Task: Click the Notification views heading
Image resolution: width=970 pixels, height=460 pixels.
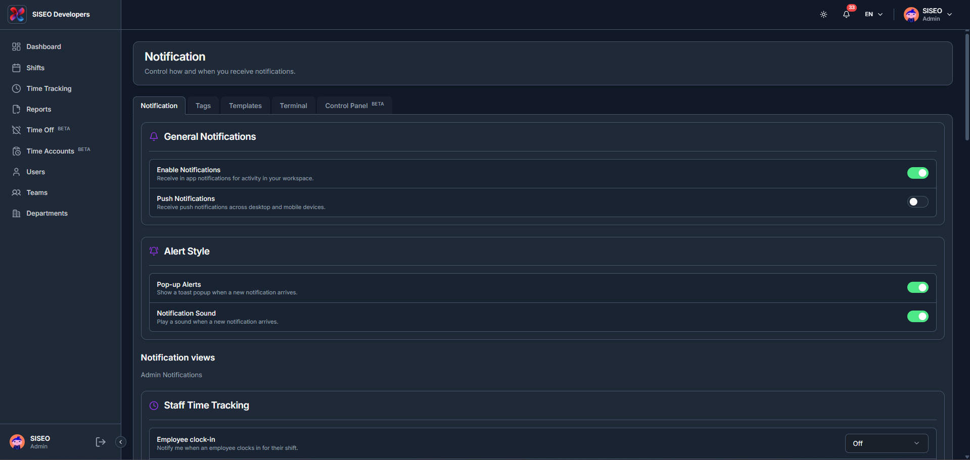Action: pos(178,357)
